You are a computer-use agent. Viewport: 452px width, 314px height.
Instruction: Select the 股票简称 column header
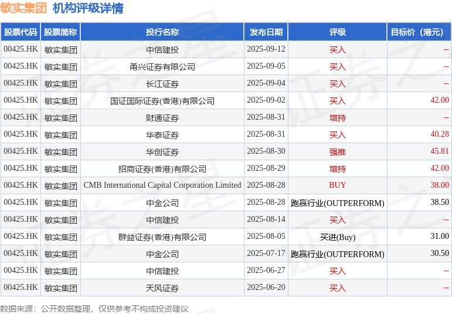click(x=60, y=32)
